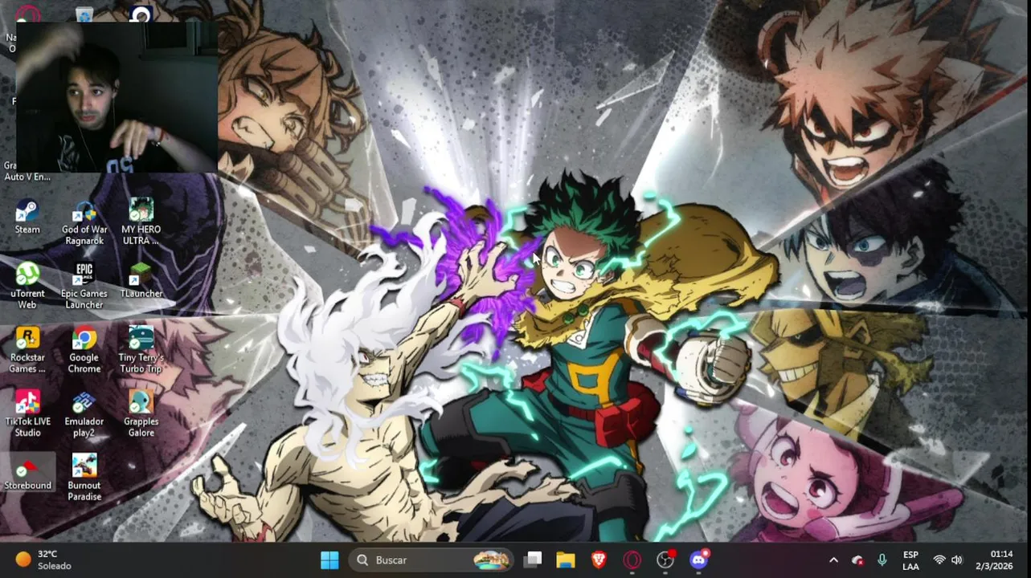Open Discord from the taskbar
Viewport: 1031px width, 578px height.
698,560
